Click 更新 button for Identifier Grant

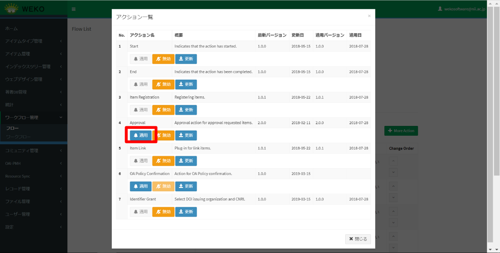[x=186, y=212]
